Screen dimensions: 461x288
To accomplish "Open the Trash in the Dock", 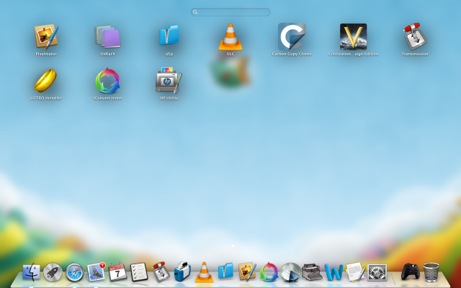I will pos(431,272).
